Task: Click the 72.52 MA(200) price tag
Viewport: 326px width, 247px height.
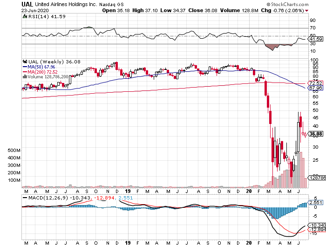Action: 316,83
